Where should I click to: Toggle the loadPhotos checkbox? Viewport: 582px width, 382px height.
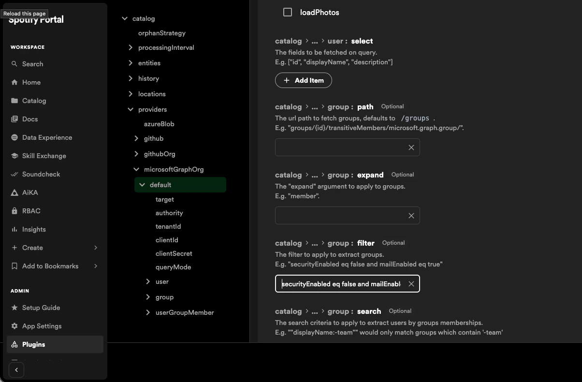point(288,12)
